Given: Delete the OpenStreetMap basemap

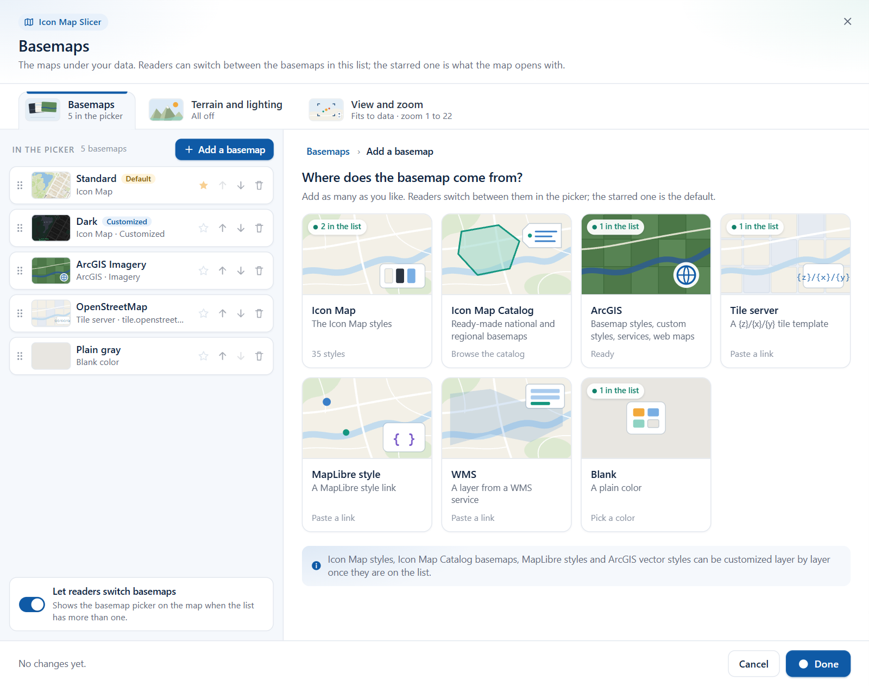Looking at the screenshot, I should pos(259,313).
